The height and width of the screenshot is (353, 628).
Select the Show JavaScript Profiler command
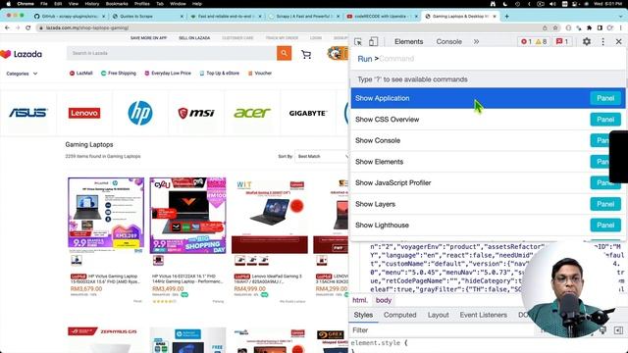click(x=488, y=183)
